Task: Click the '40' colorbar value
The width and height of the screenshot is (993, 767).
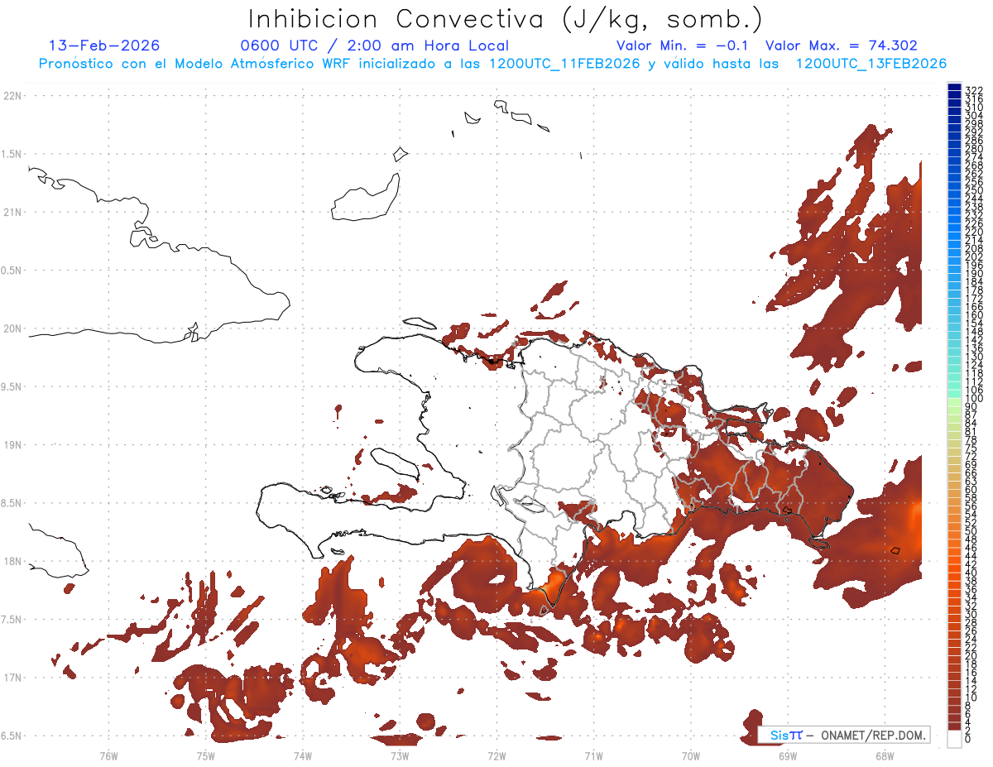Action: [x=971, y=573]
